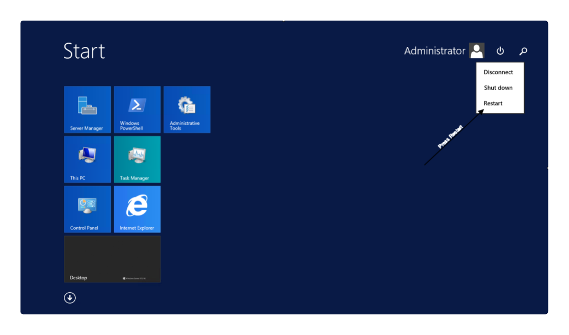Viewport: 569px width, 335px height.
Task: Open the This PC tile
Action: 88,159
